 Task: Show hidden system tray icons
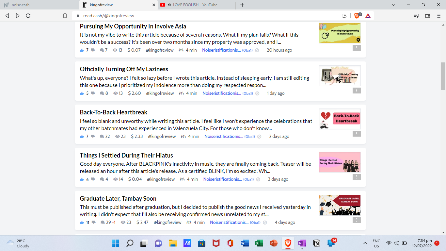pyautogui.click(x=365, y=243)
